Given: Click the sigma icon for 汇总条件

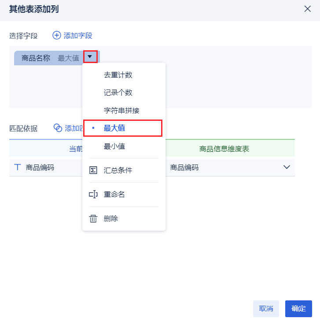Looking at the screenshot, I should pyautogui.click(x=93, y=170).
